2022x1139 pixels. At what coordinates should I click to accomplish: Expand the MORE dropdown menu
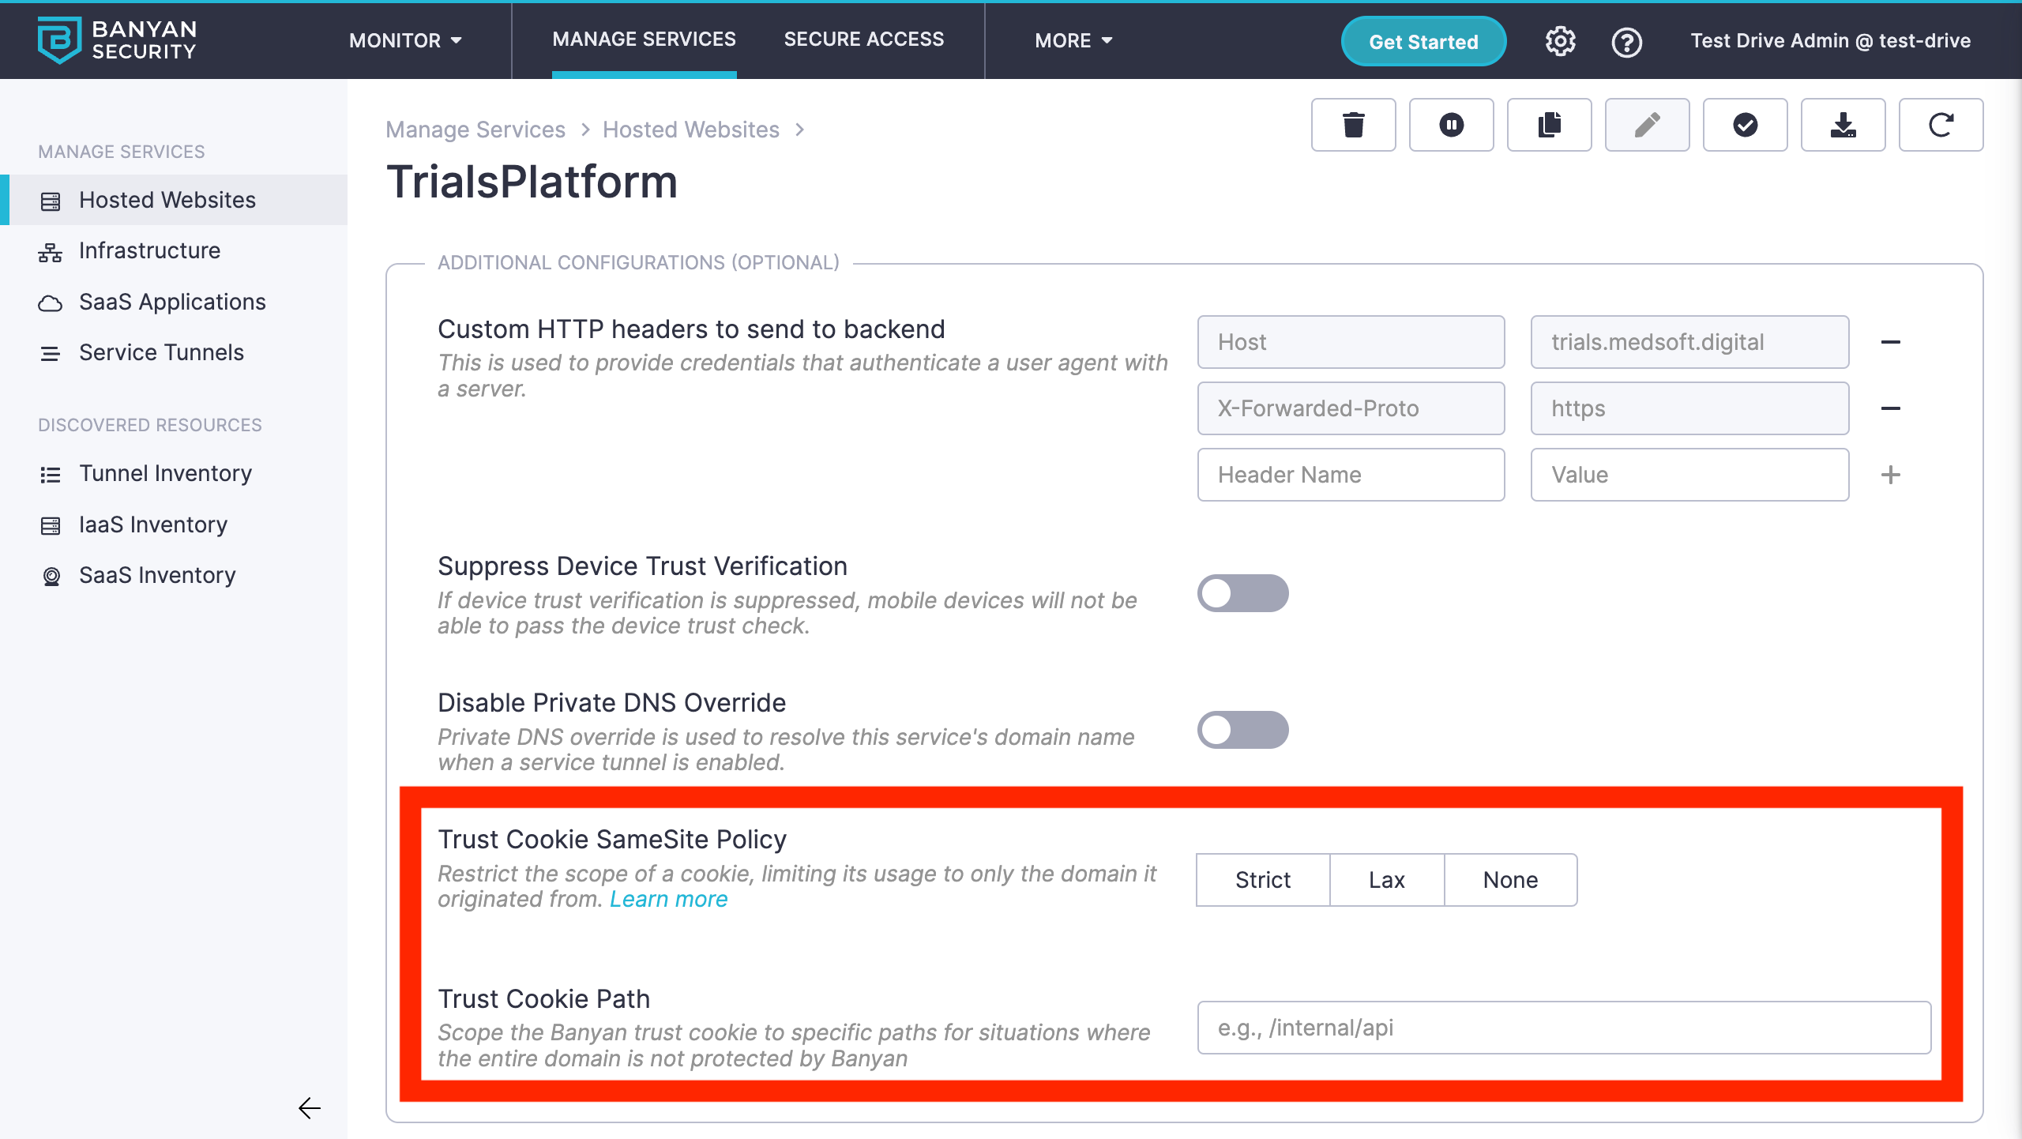(1073, 40)
